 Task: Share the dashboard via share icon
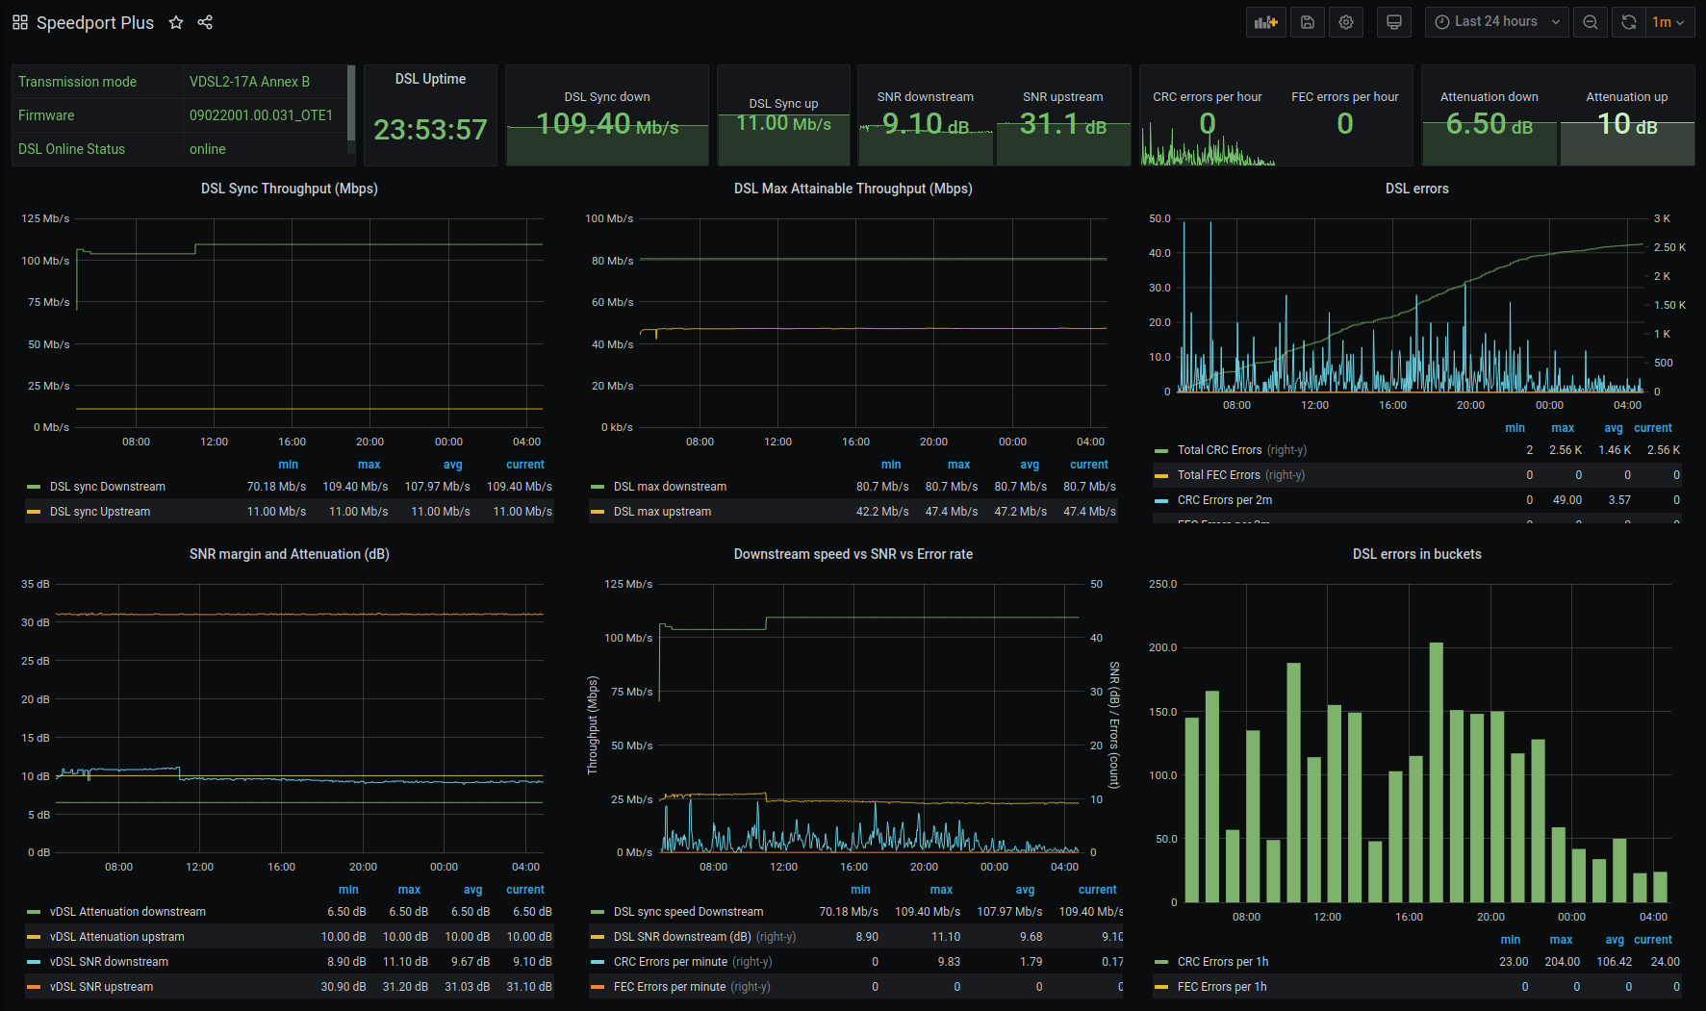coord(205,22)
